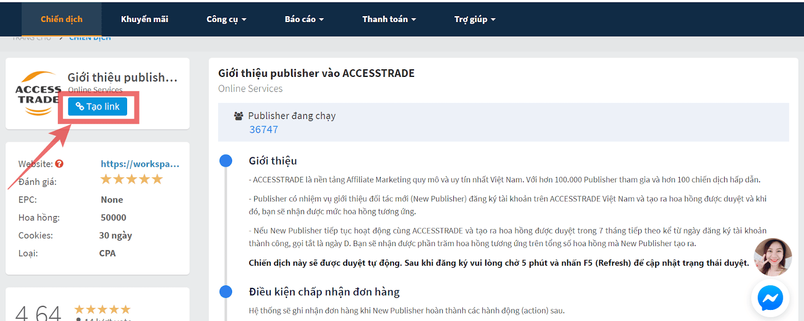
Task: Click the CHIẾN DỊCH breadcrumb link
Action: point(90,38)
